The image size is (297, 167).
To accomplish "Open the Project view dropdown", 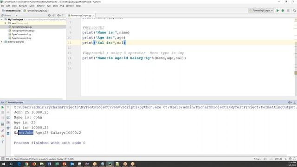I will click(x=17, y=15).
